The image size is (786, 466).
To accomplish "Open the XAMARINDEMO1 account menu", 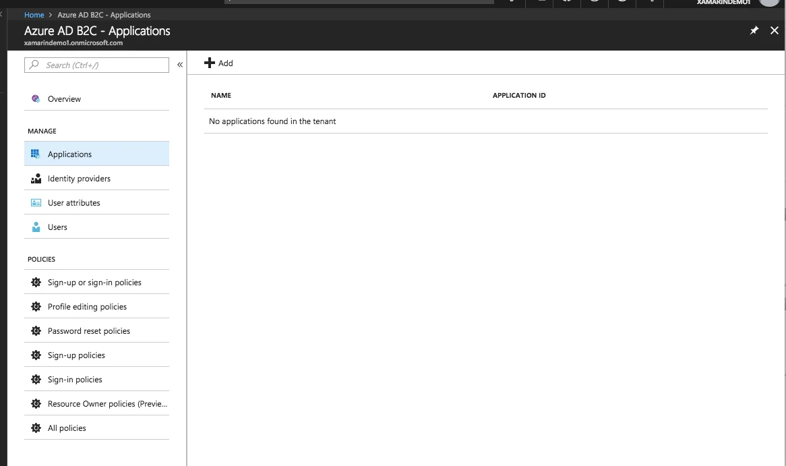I will [723, 3].
